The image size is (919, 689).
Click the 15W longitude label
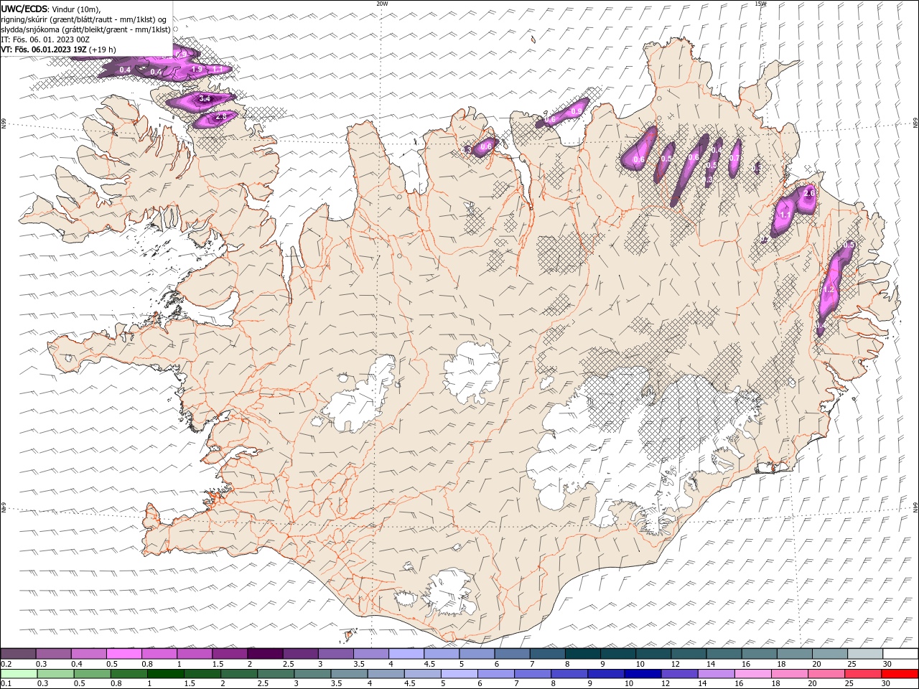coord(760,3)
